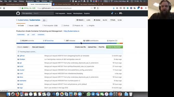The height and width of the screenshot is (97, 174).
Task: View site identity lock icon
Action: point(22,8)
